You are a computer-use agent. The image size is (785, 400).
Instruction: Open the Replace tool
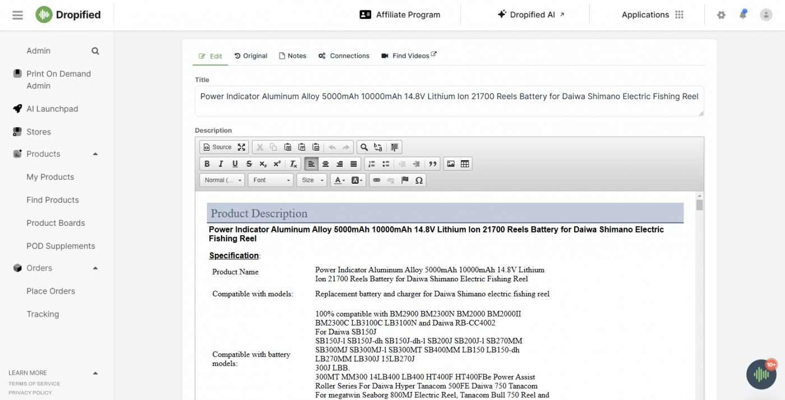378,147
